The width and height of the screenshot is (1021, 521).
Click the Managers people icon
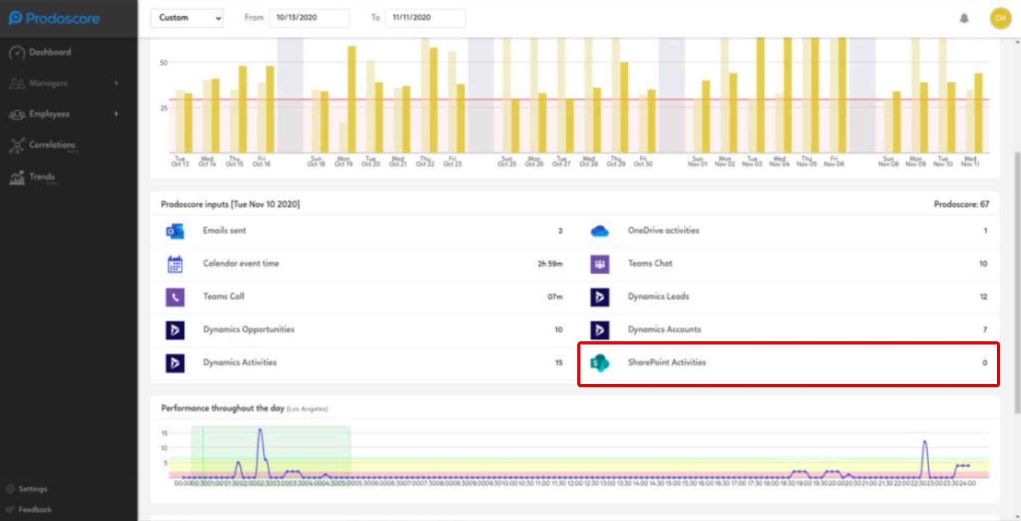[17, 83]
